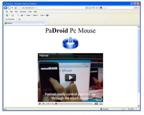
Task: Click the Print icon in the command bar
Action: (22, 15)
